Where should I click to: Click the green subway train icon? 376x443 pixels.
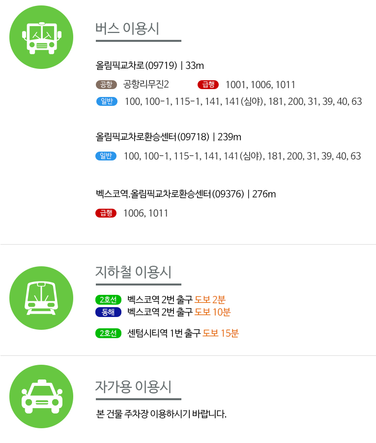41,298
